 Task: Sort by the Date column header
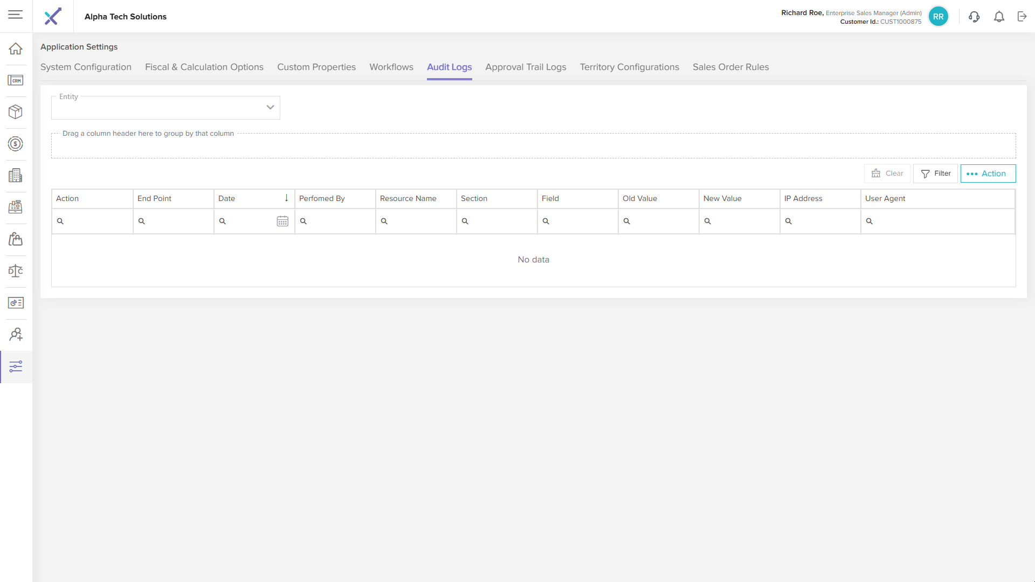(x=248, y=198)
